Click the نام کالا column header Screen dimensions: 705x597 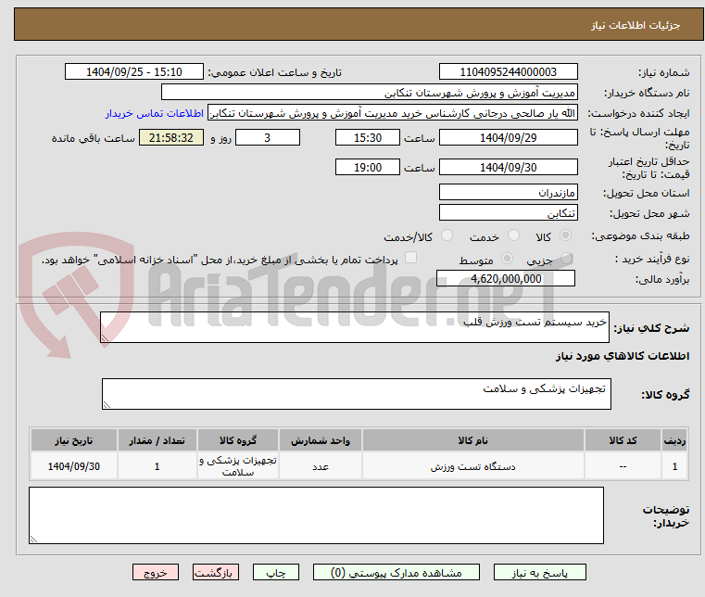coord(473,440)
